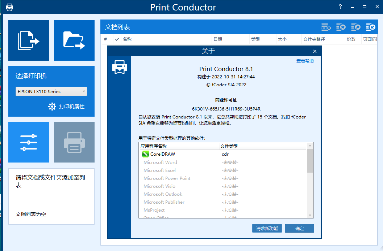
Task: Click the 商业许可证 label
Action: (x=226, y=100)
